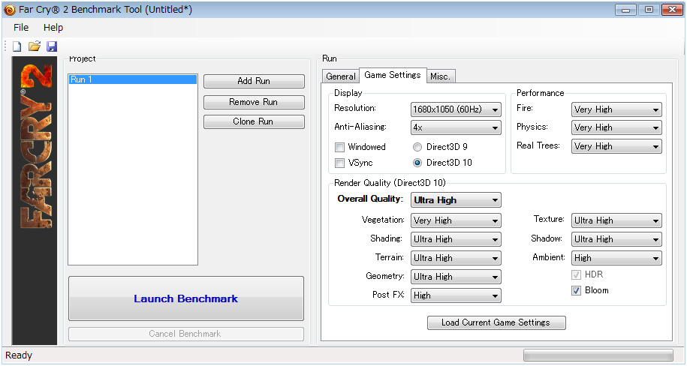Expand the Anti-Aliasing dropdown
Image resolution: width=687 pixels, height=366 pixels.
pyautogui.click(x=456, y=128)
